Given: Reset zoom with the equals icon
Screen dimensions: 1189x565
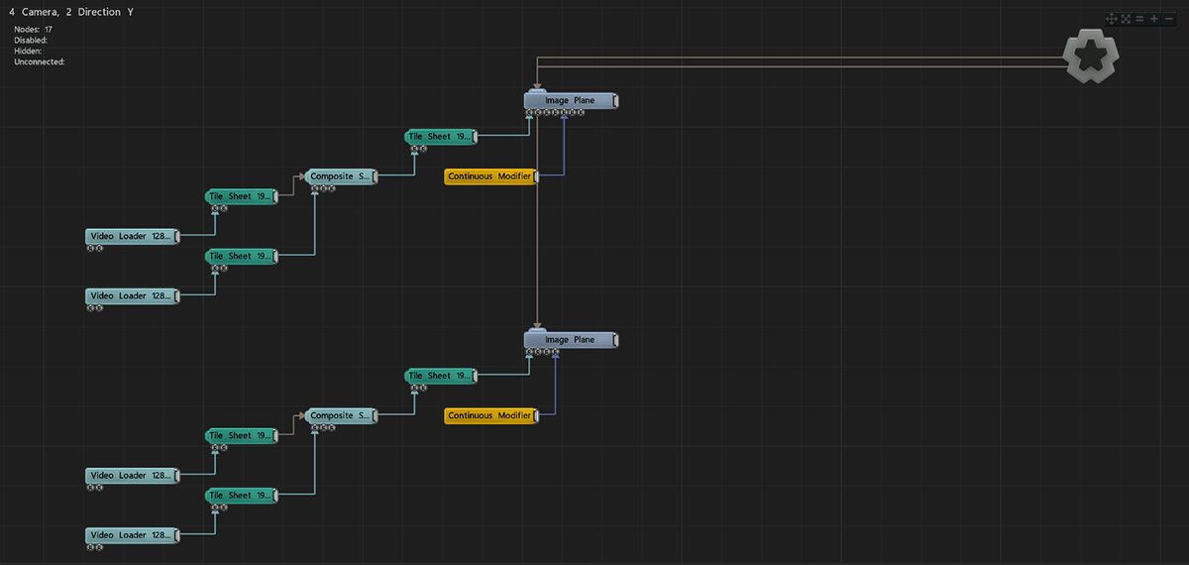Looking at the screenshot, I should (1139, 19).
